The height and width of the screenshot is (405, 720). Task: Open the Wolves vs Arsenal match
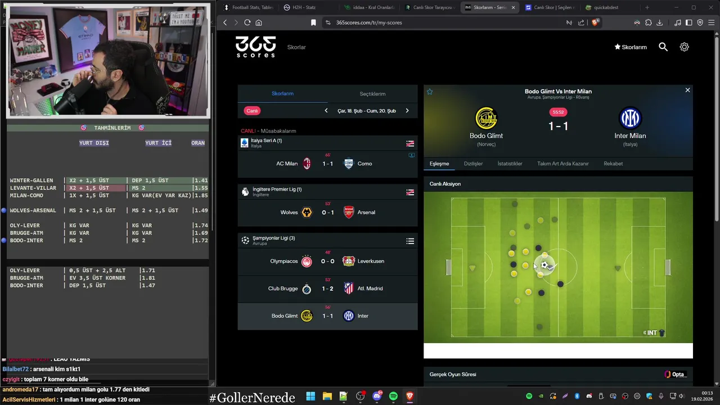(x=327, y=213)
